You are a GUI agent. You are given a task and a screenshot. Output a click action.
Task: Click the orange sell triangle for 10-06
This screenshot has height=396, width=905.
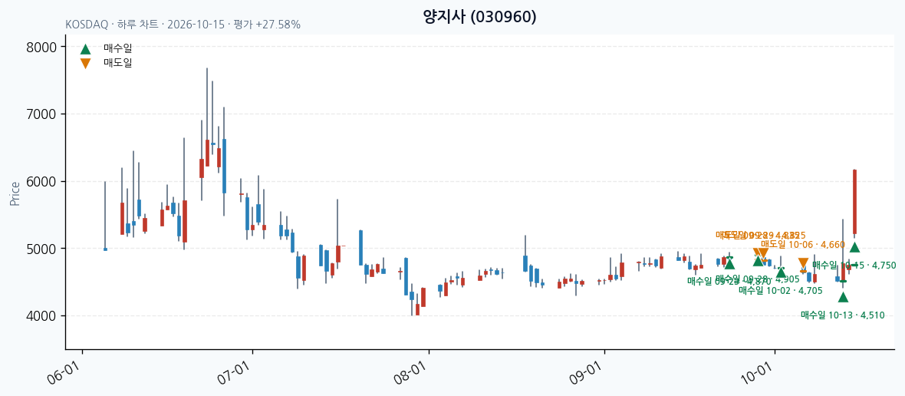click(804, 263)
